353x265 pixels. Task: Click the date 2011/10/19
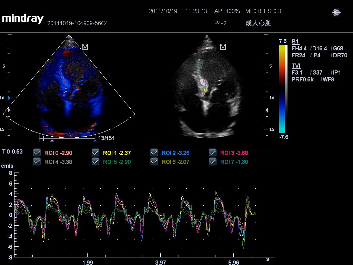(163, 11)
